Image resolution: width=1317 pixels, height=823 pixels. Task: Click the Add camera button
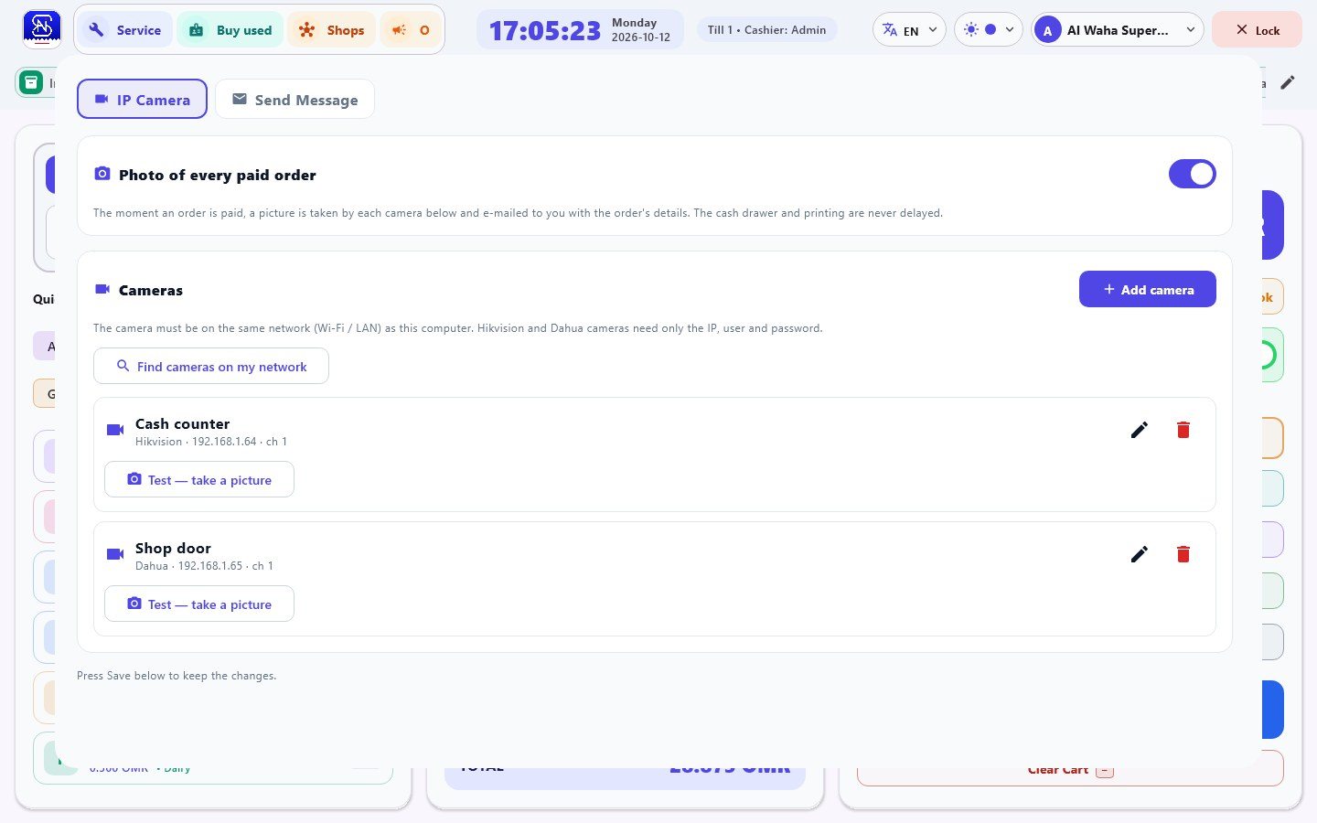1147,289
